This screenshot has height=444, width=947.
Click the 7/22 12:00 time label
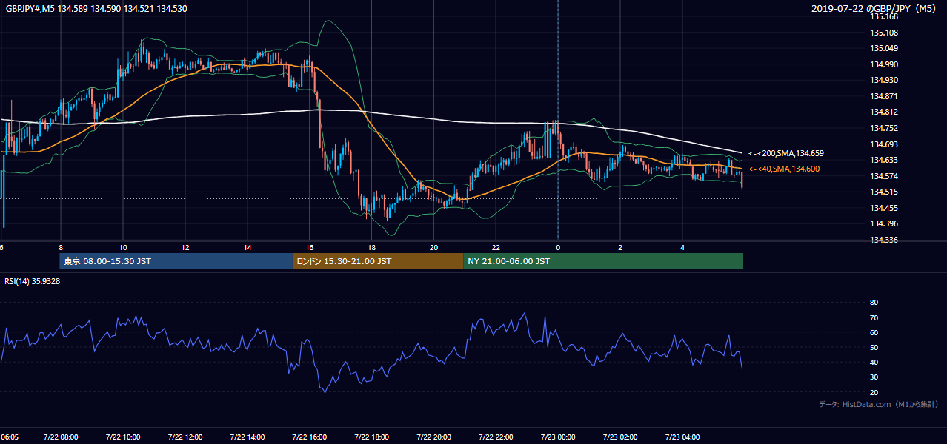tap(185, 437)
